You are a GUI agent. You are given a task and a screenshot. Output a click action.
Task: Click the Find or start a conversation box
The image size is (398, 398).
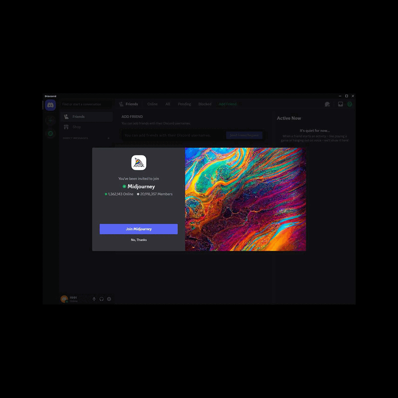[x=86, y=104]
